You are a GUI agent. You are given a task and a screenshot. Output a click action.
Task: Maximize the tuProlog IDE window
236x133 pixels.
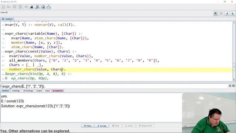(x=225, y=1)
